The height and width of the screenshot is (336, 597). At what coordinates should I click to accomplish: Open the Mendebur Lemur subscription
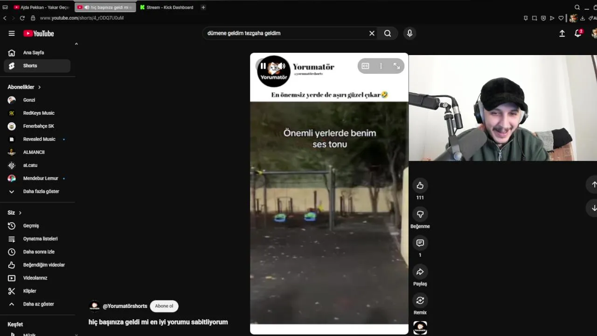pos(37,178)
